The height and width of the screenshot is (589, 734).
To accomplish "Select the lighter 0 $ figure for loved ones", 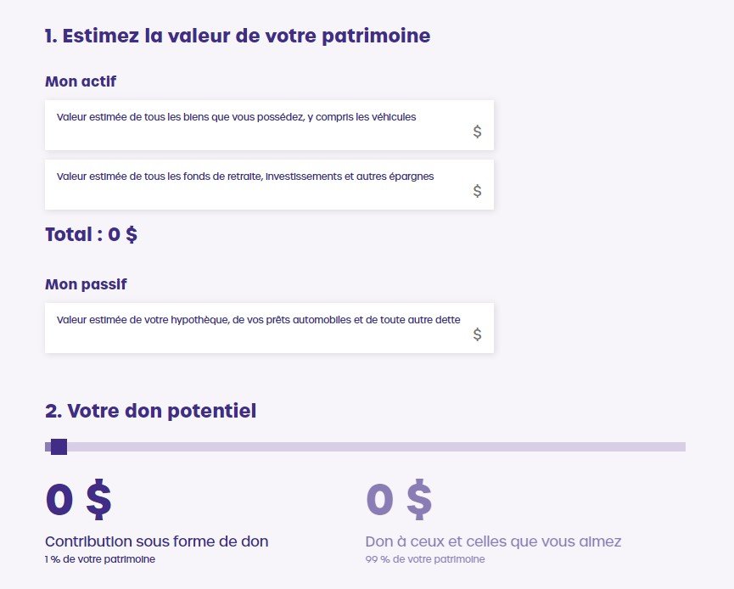I will (399, 500).
